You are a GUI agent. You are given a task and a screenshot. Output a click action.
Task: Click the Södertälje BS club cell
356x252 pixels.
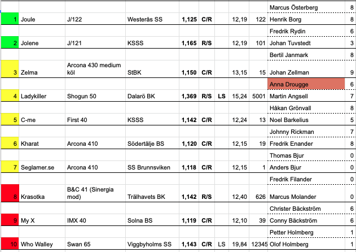pos(152,144)
